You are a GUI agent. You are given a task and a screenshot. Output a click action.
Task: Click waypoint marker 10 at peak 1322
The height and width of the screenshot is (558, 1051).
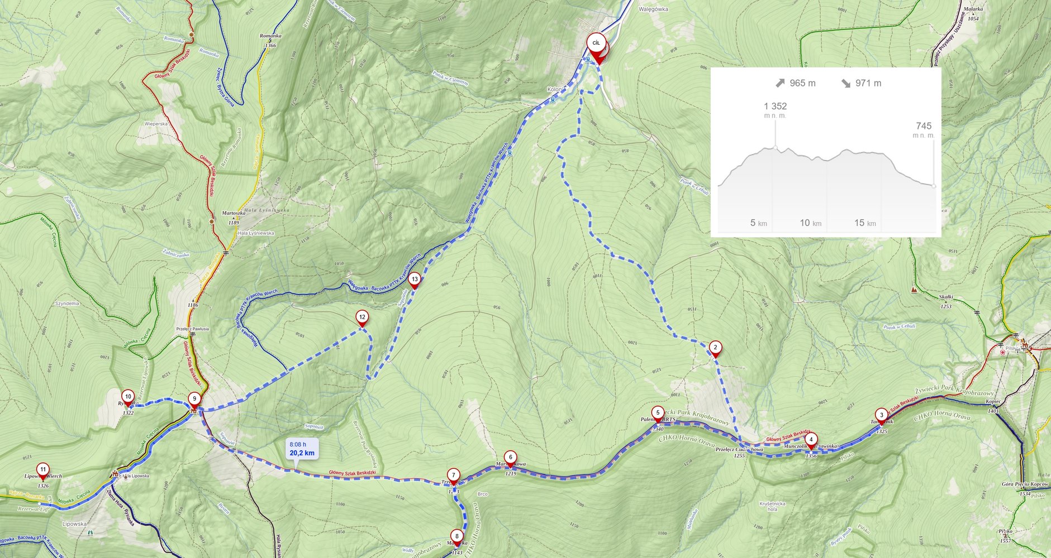[128, 398]
